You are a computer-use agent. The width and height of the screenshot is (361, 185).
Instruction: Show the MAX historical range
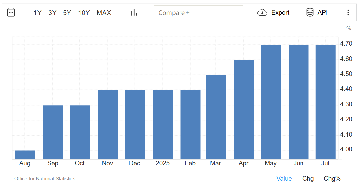[x=104, y=13]
